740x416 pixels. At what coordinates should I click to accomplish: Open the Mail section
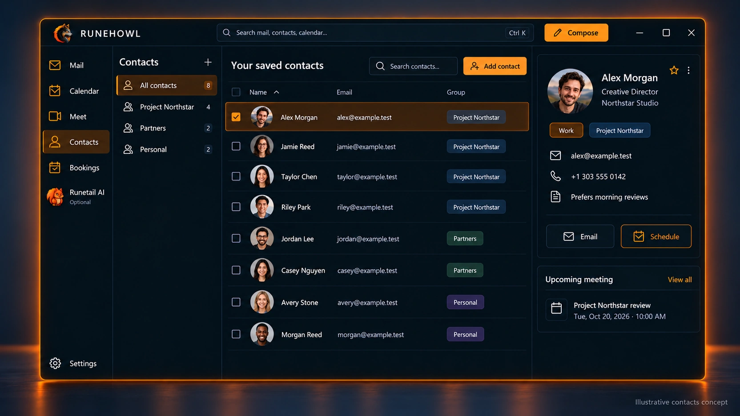76,65
